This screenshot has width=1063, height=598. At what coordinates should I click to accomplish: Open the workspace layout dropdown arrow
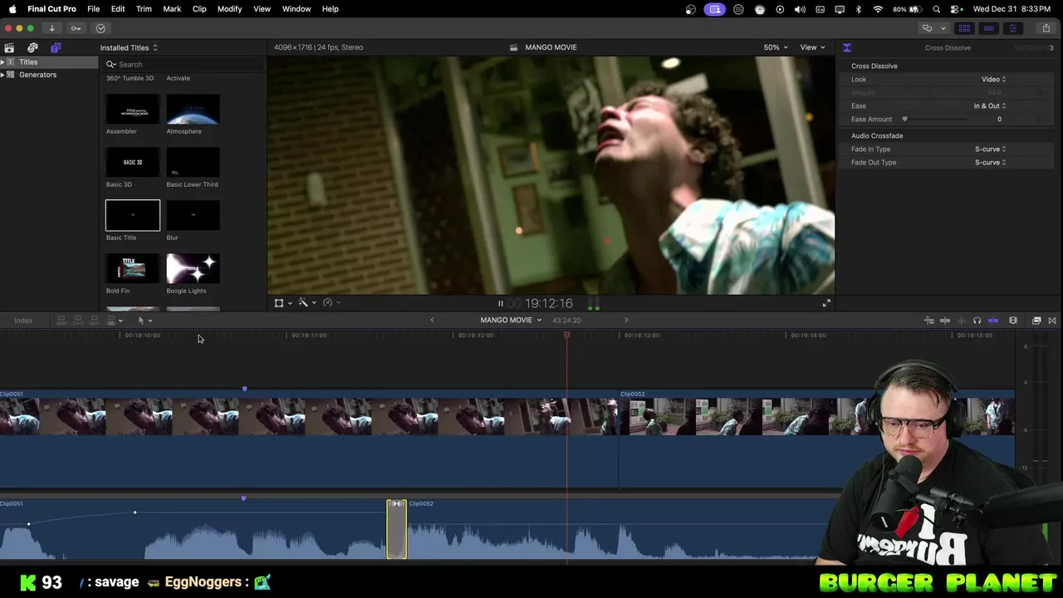(x=943, y=28)
